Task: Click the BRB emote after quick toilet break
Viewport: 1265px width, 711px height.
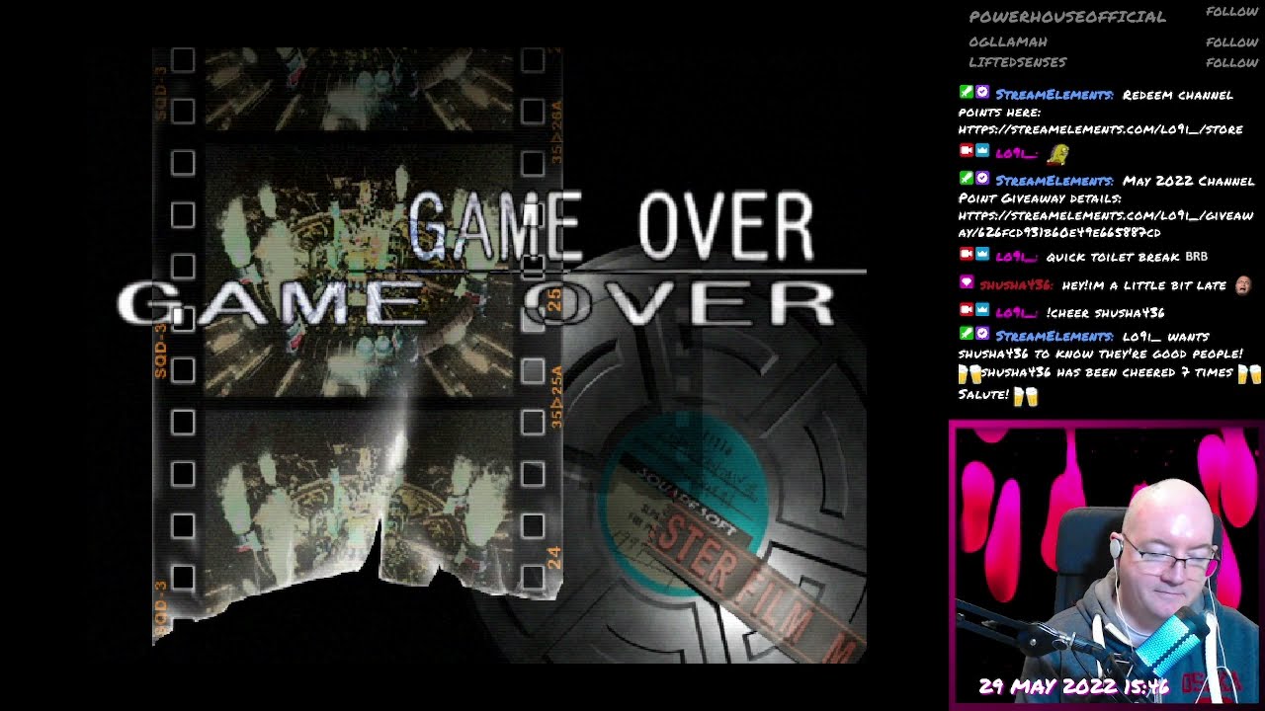Action: [1196, 257]
